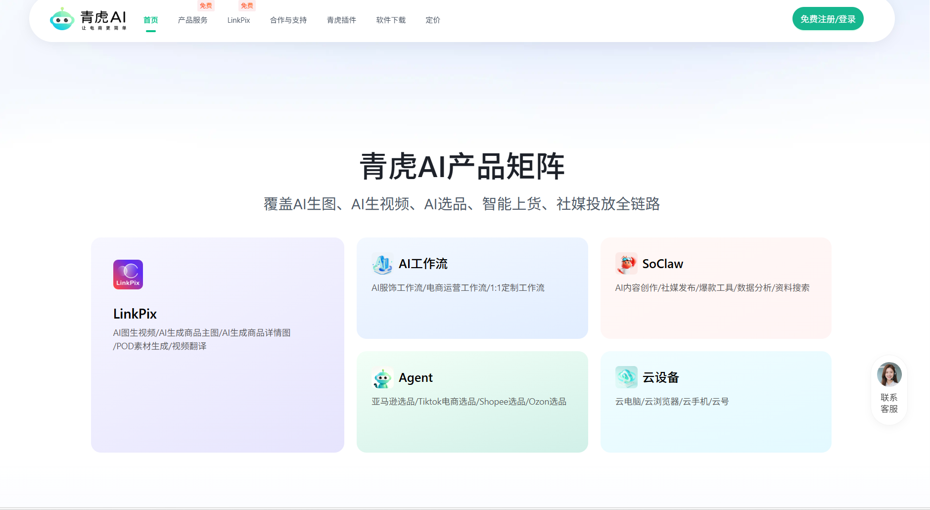Click the 青虎AI robot logo
Viewport: 930px width, 510px height.
(x=62, y=19)
